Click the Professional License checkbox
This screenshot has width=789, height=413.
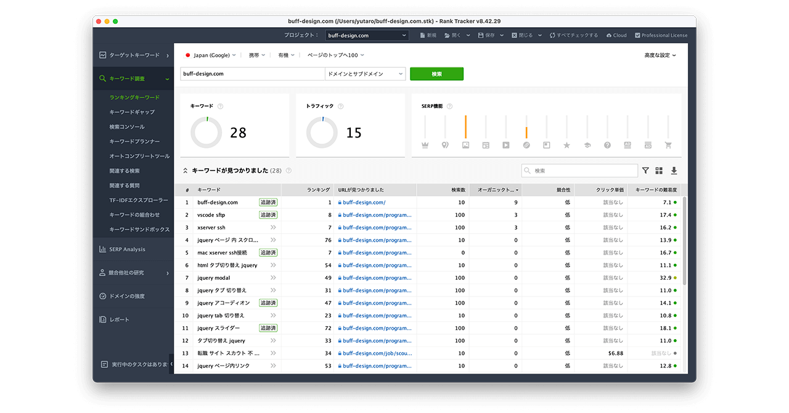pyautogui.click(x=637, y=35)
